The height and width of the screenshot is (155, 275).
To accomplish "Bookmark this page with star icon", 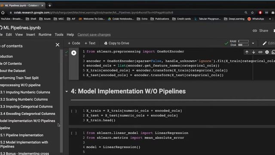I will 252,12.
